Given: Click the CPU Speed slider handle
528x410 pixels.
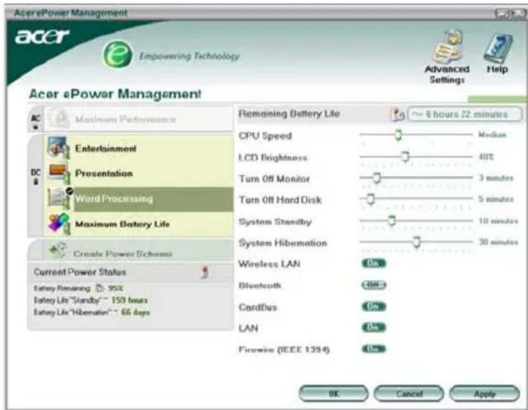Looking at the screenshot, I should (x=398, y=135).
